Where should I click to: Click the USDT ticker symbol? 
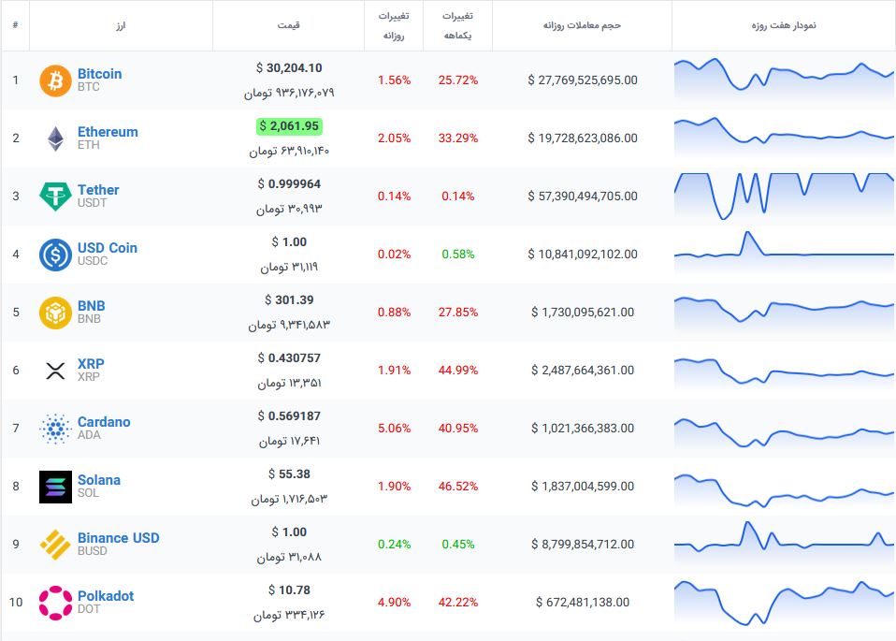(x=92, y=203)
